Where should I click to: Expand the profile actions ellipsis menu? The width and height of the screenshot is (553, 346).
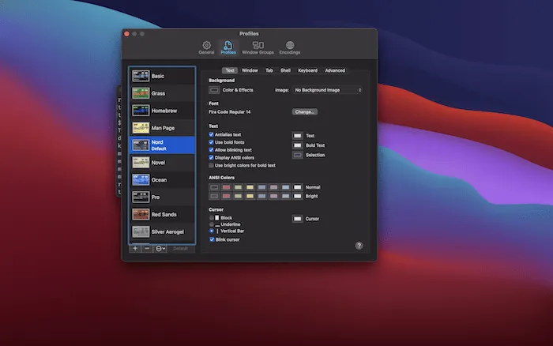(x=160, y=249)
